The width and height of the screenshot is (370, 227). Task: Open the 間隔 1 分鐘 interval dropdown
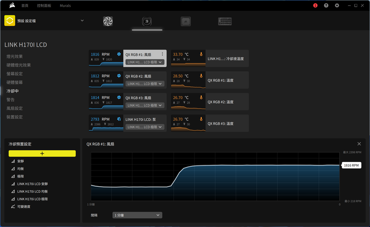click(137, 215)
